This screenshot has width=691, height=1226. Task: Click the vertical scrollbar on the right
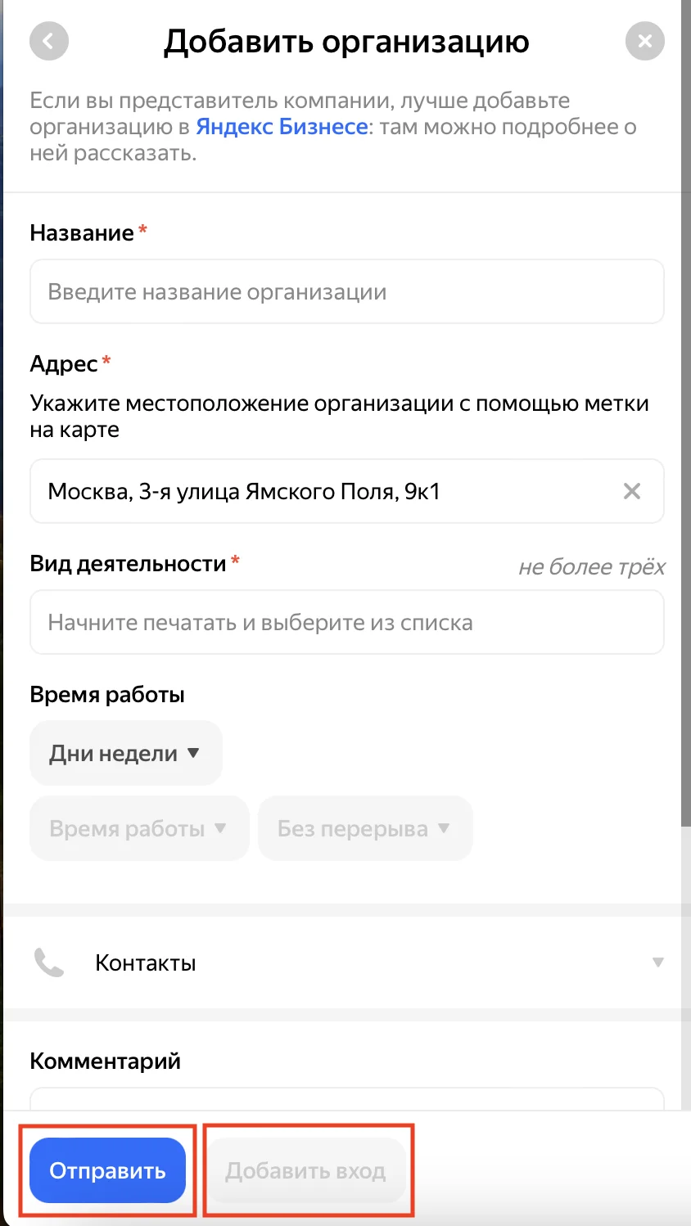686,409
